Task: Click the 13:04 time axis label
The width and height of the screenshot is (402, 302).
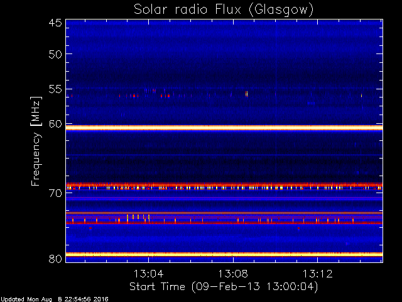Action: pyautogui.click(x=148, y=274)
